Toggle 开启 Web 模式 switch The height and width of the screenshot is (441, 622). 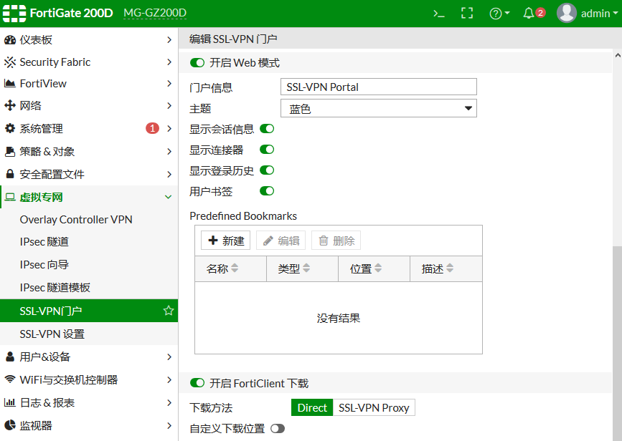[197, 62]
